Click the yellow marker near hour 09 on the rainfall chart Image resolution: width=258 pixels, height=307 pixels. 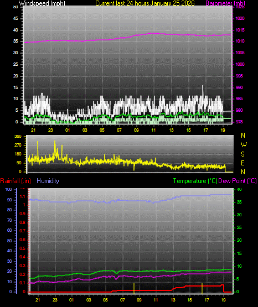(x=134, y=288)
